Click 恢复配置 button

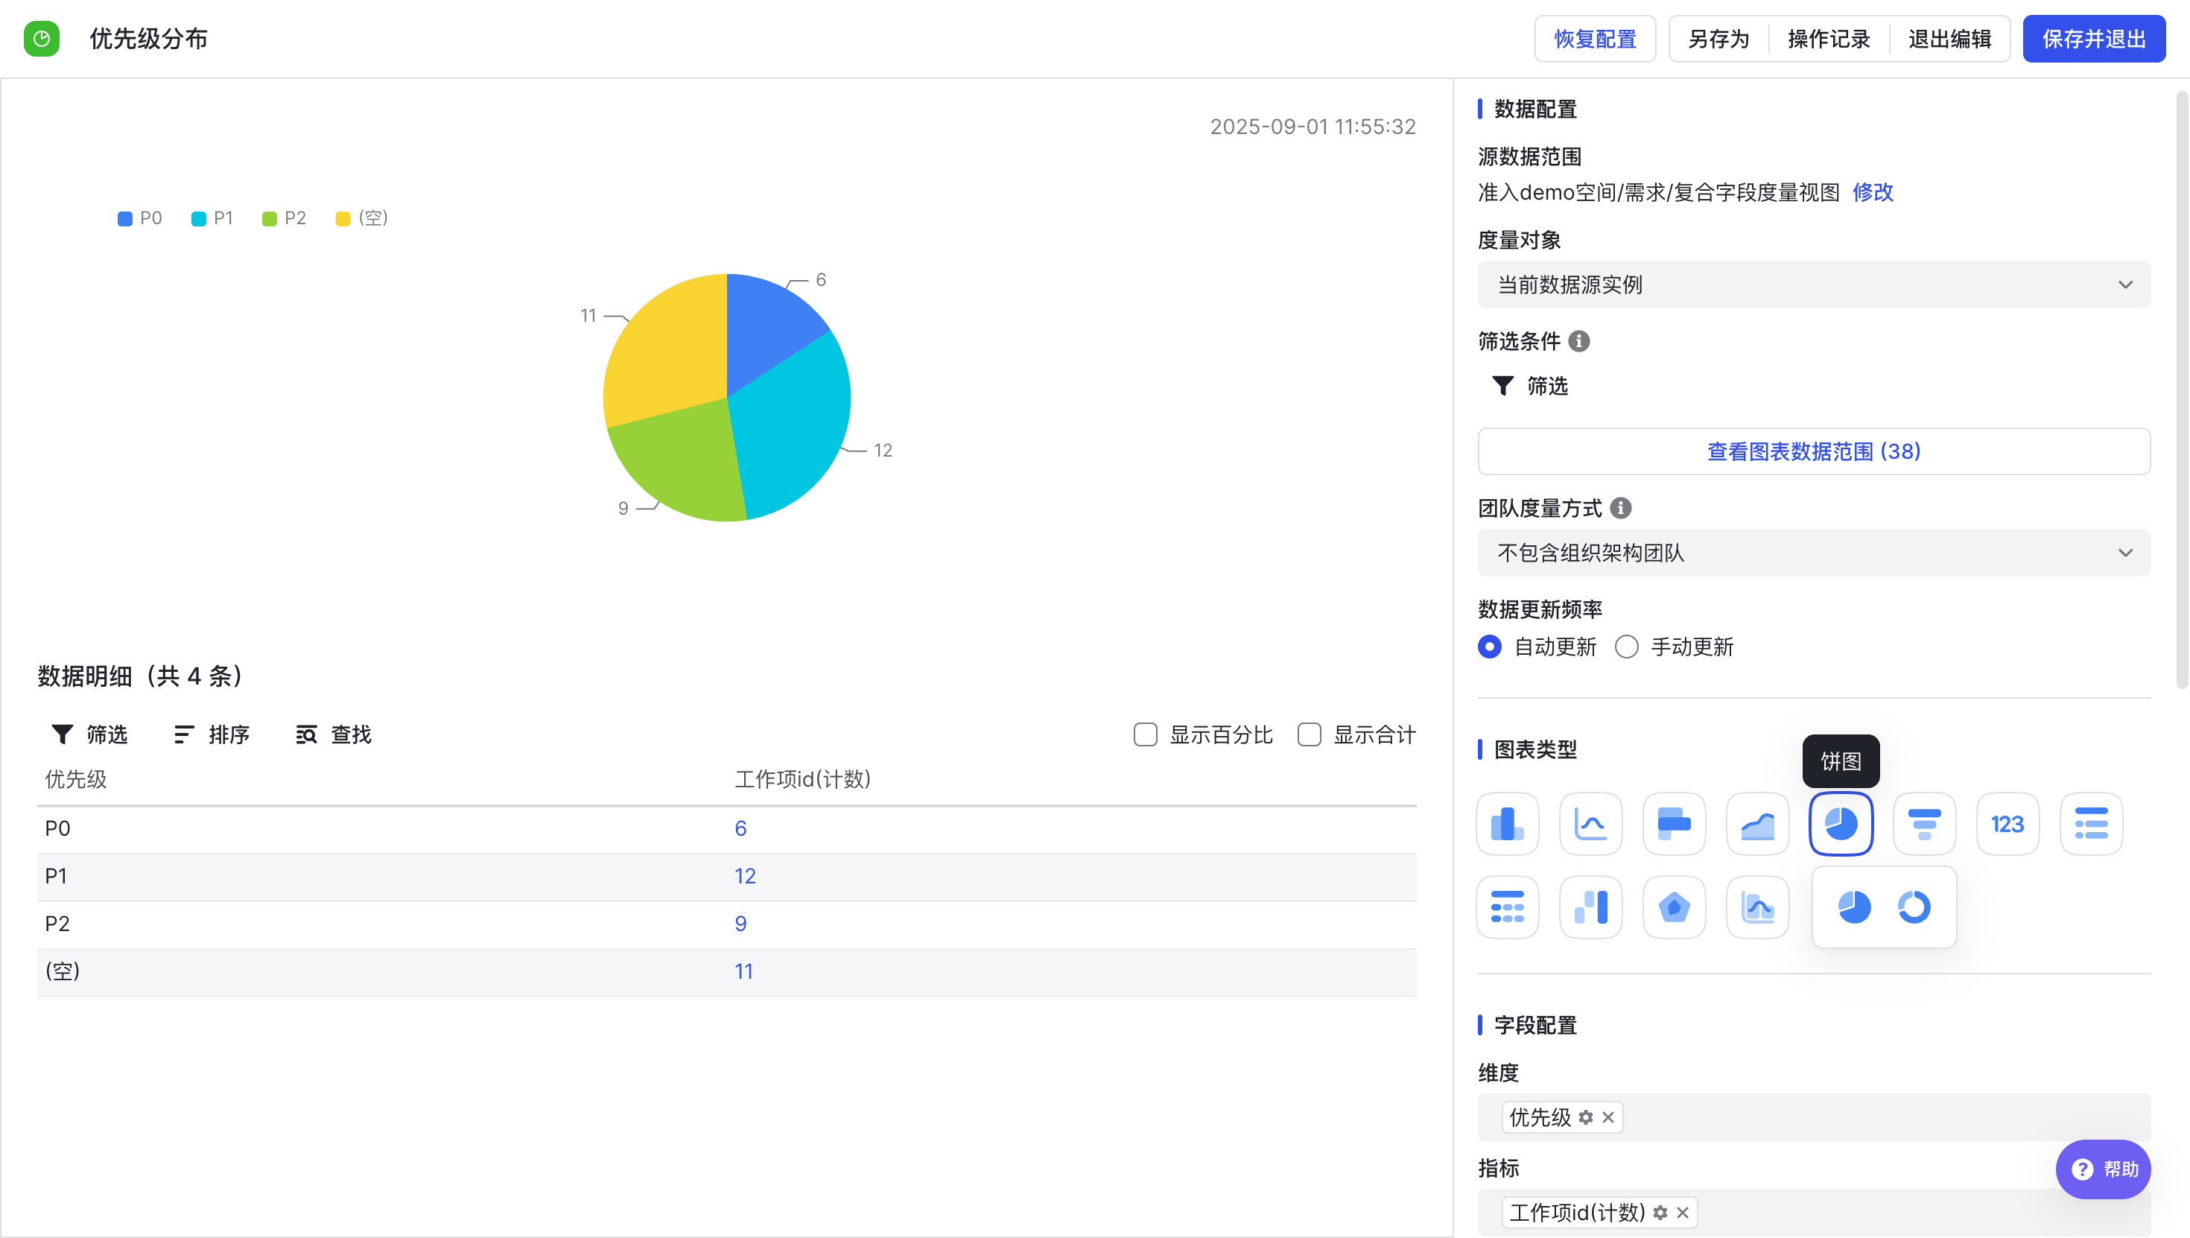pos(1595,38)
